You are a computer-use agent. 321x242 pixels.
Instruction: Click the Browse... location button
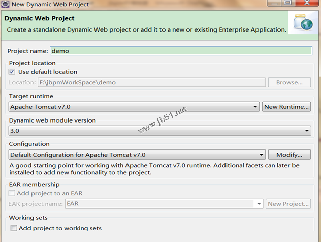click(290, 82)
